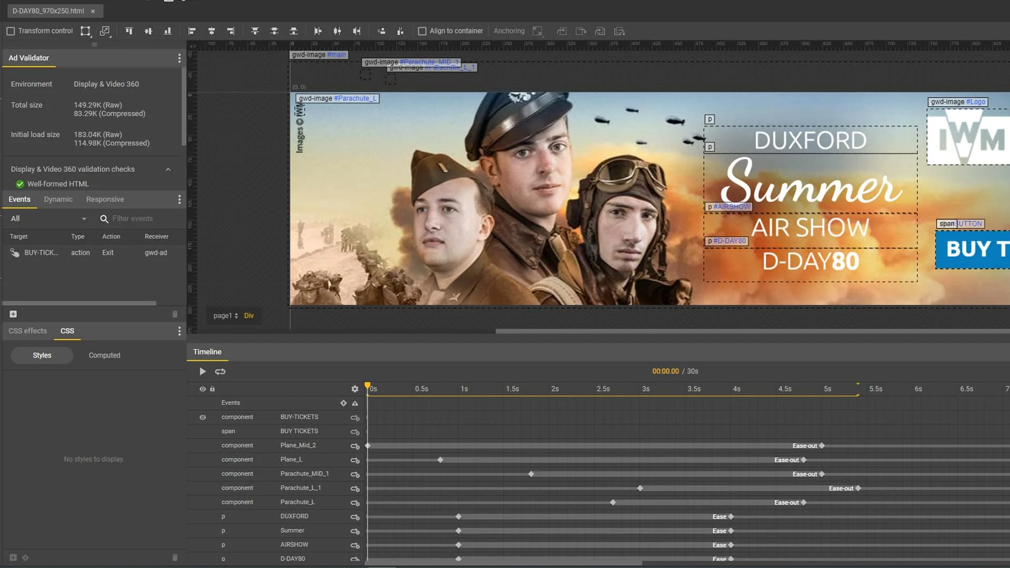
Task: Distribute elements by horizontal centers
Action: [x=337, y=31]
